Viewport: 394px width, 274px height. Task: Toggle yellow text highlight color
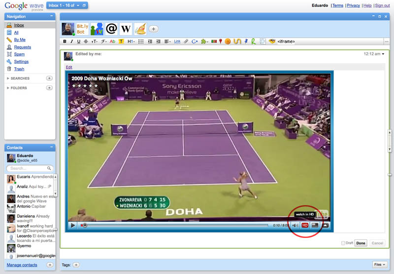pyautogui.click(x=121, y=41)
